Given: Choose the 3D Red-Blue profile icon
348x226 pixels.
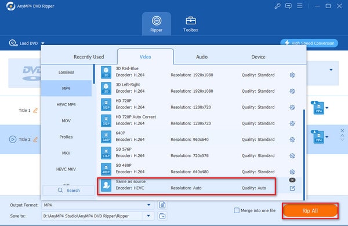Looking at the screenshot, I should (x=106, y=72).
